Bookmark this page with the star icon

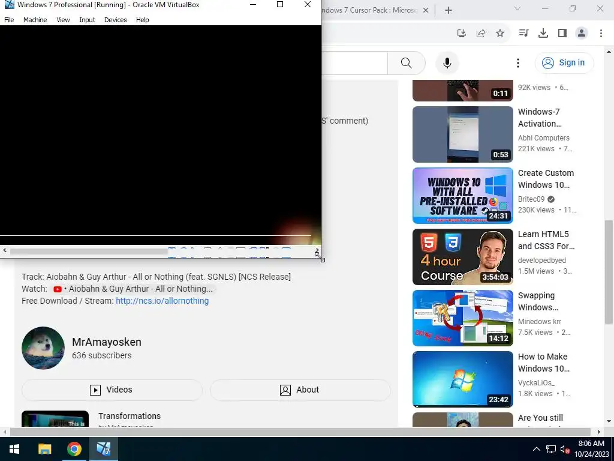[x=500, y=34]
